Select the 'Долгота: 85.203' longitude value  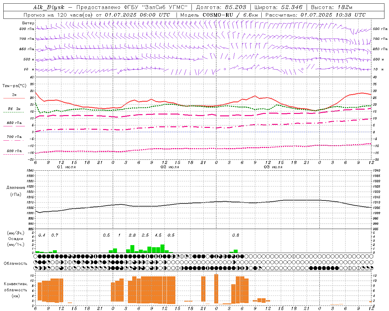point(221,7)
